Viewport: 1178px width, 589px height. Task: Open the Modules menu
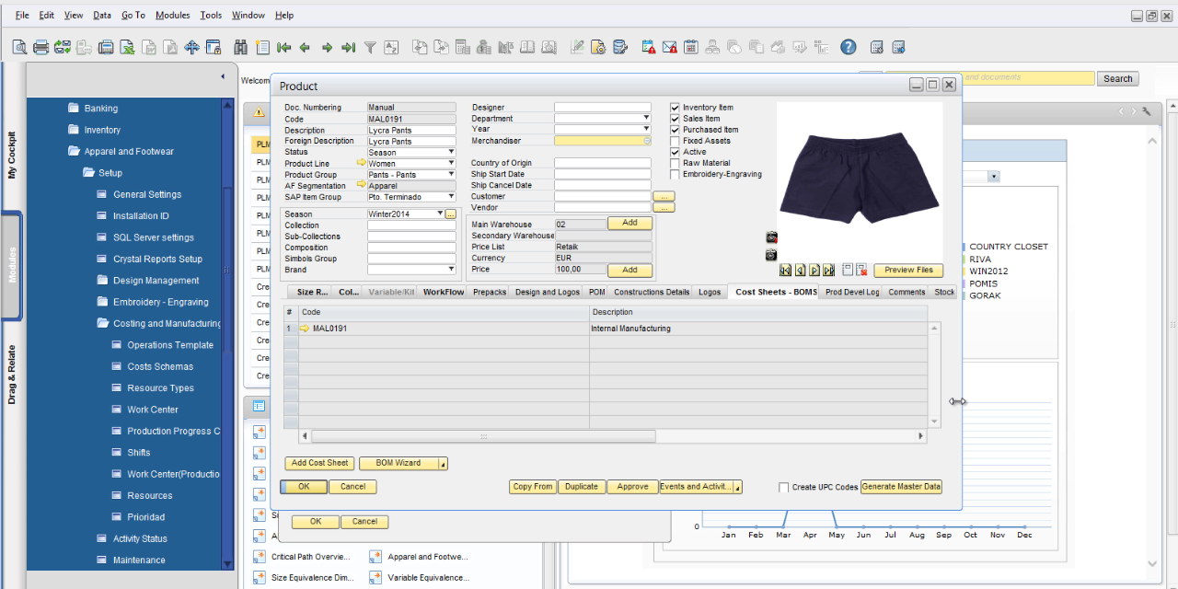[172, 16]
